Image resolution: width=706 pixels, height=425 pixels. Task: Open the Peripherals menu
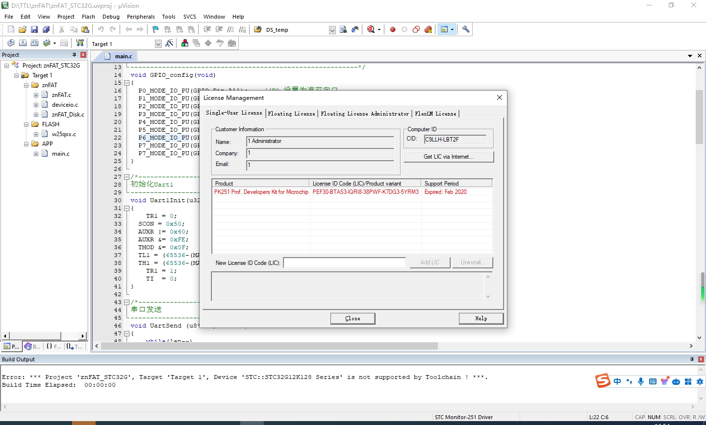coord(141,17)
